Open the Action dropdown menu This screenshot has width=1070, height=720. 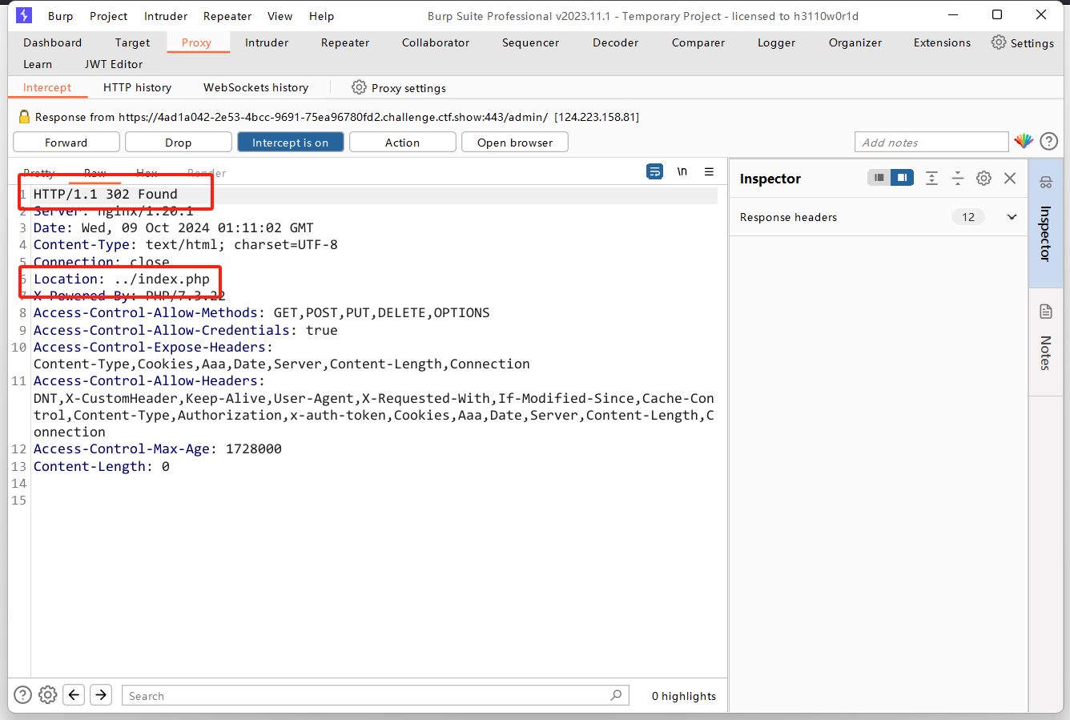(402, 143)
